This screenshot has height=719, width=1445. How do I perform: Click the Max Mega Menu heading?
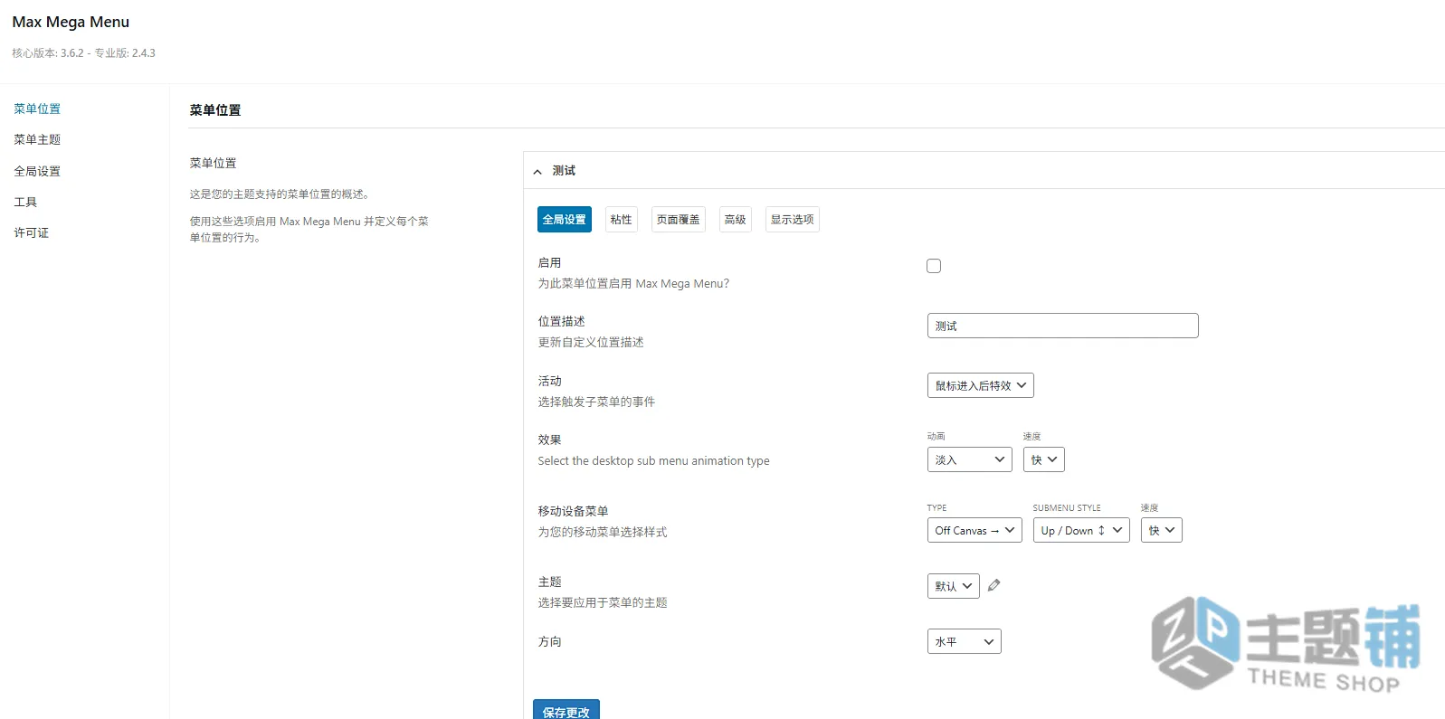(71, 22)
